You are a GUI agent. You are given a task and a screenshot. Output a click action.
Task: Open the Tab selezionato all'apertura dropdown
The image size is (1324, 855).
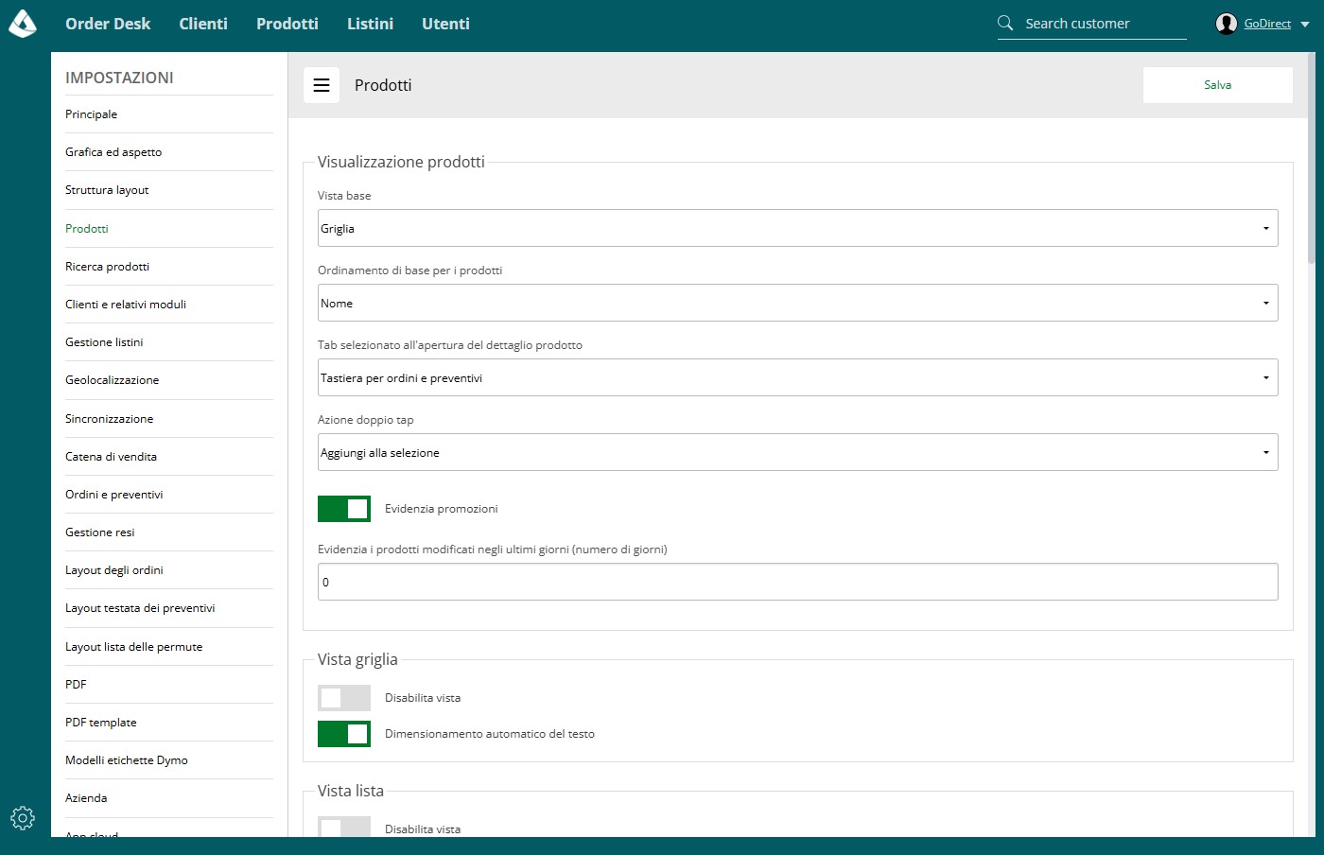(x=798, y=377)
